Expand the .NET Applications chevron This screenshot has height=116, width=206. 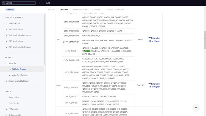coord(6,41)
